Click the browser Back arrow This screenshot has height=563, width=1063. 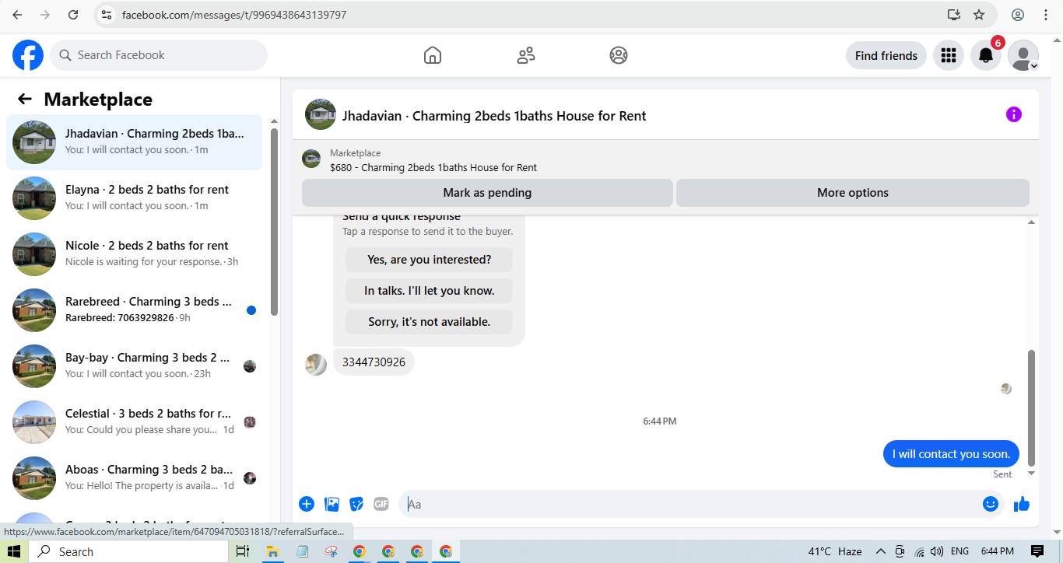pos(17,15)
